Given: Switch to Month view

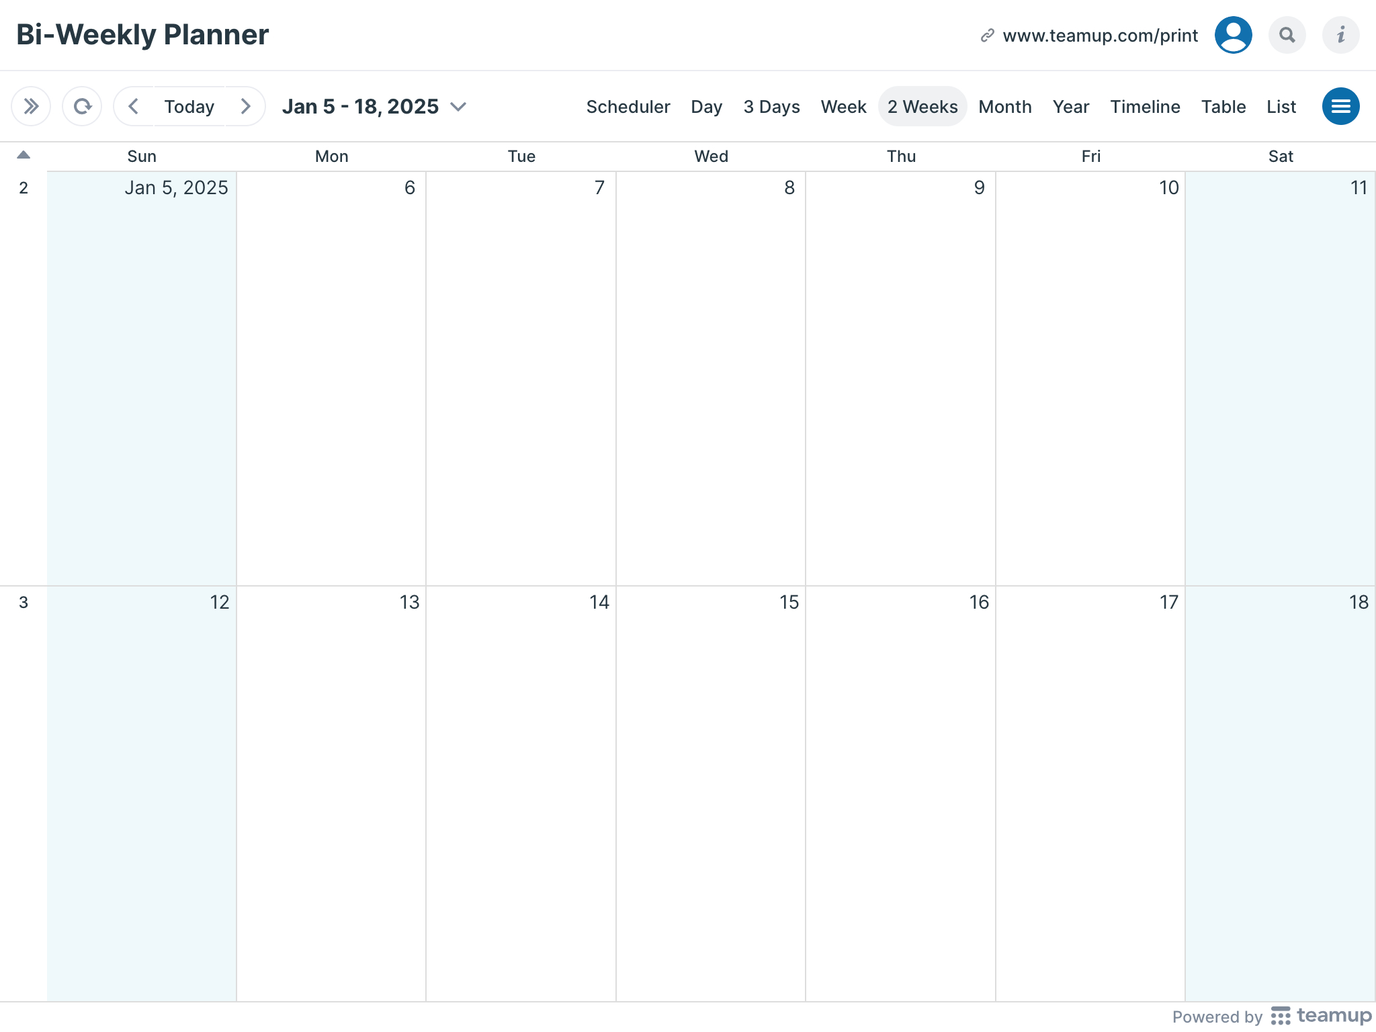Looking at the screenshot, I should coord(1004,106).
